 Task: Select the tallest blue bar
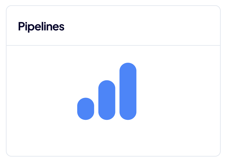(x=128, y=91)
